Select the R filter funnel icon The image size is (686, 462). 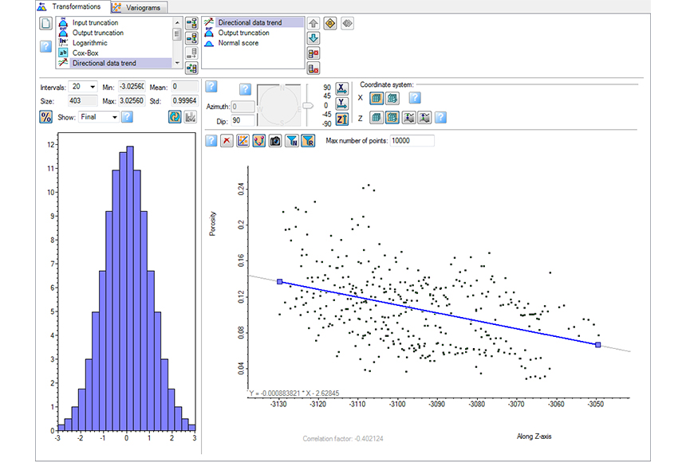[309, 140]
